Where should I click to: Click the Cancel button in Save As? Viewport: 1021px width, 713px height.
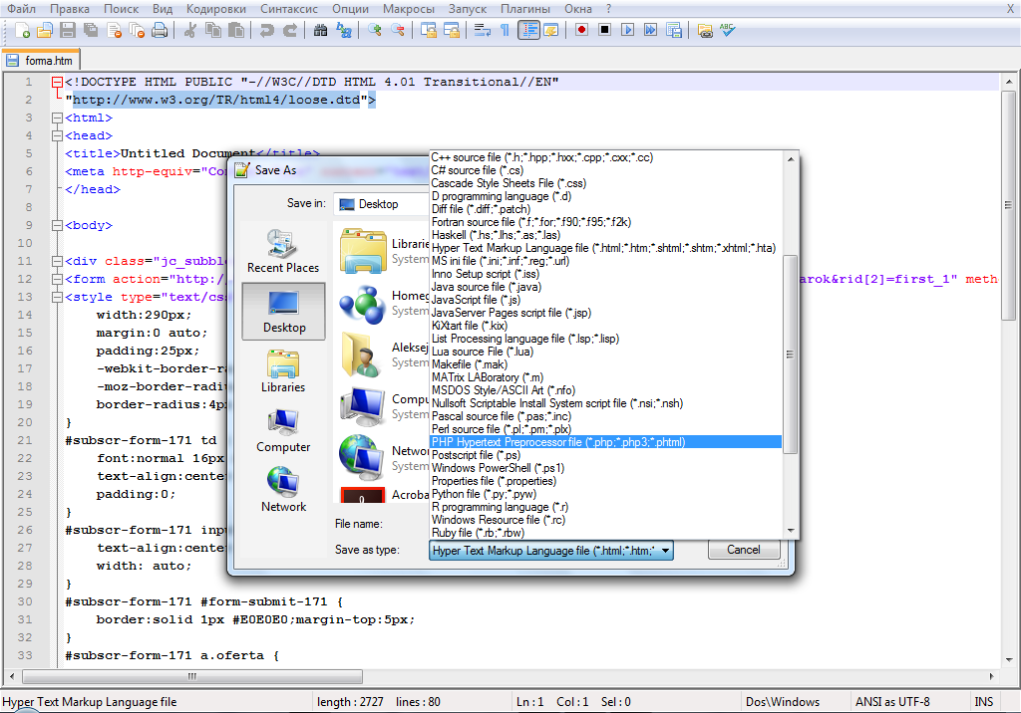tap(743, 550)
